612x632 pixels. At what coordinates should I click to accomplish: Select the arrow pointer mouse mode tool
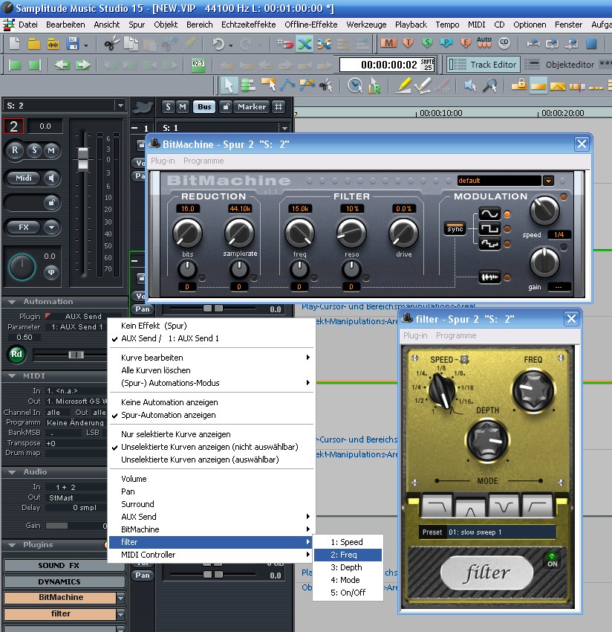pyautogui.click(x=229, y=85)
